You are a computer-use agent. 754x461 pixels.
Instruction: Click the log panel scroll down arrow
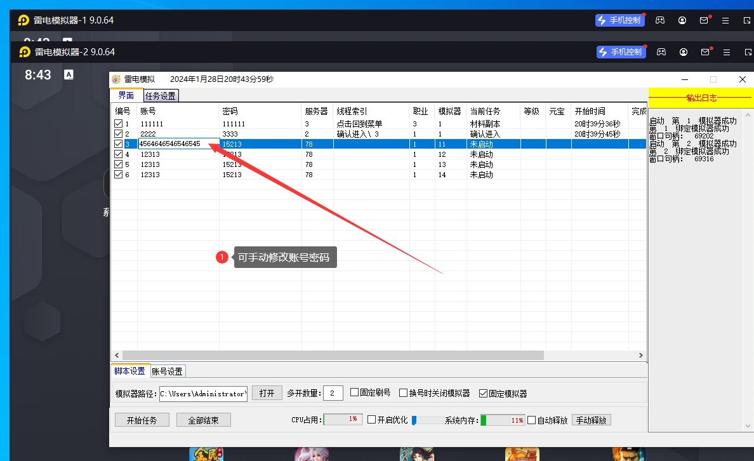tap(748, 425)
